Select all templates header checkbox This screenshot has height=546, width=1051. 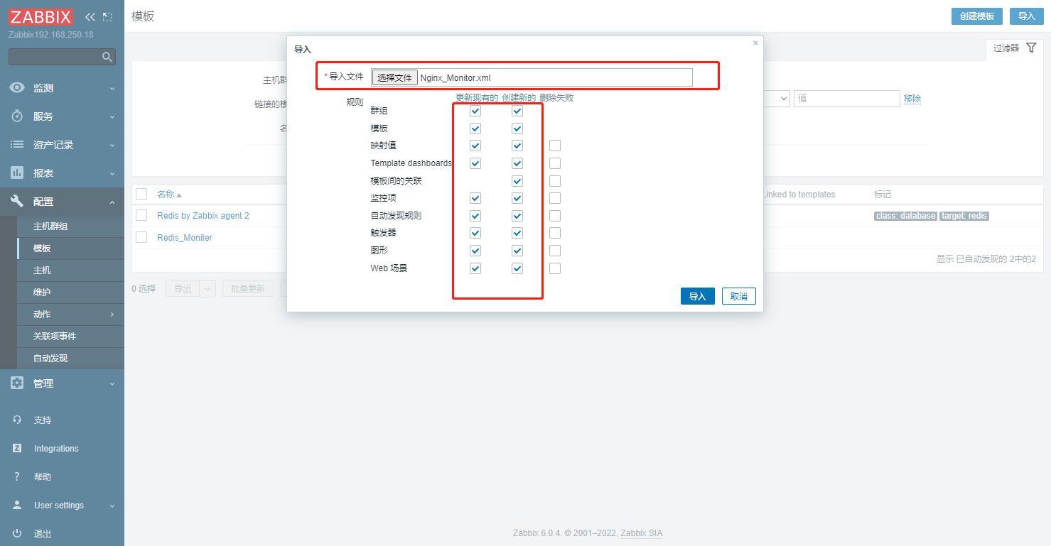141,195
